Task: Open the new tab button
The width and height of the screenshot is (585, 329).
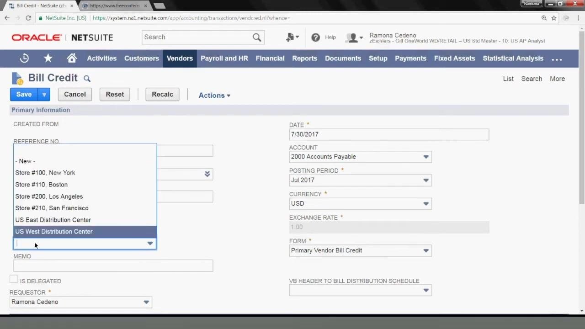Action: 159,6
